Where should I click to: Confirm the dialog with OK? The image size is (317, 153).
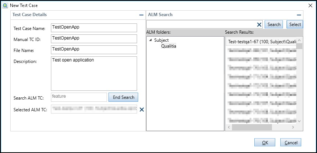[265, 142]
